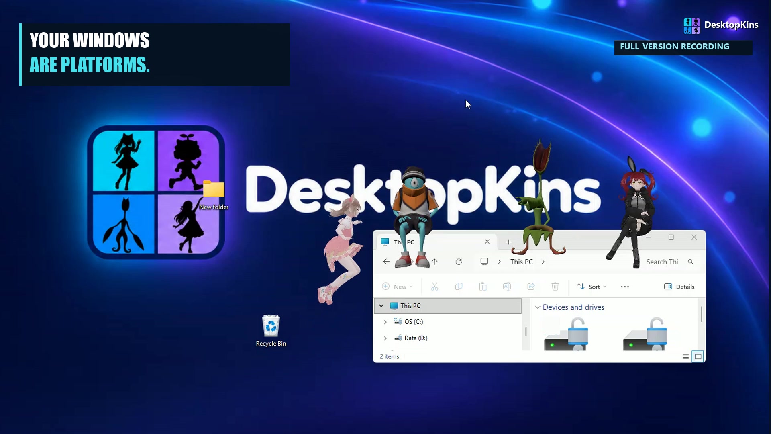Click the Rename icon in toolbar
Viewport: 771px width, 434px height.
click(x=507, y=287)
